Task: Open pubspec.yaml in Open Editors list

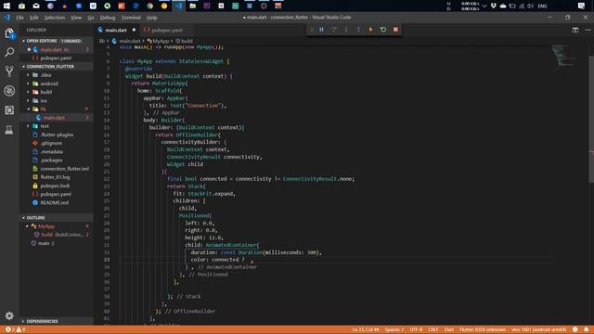Action: tap(56, 58)
